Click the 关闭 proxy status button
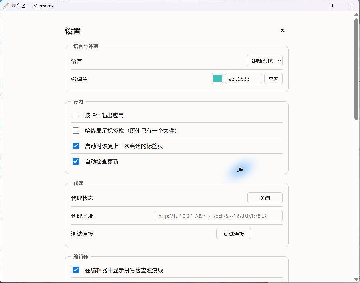 (x=265, y=198)
